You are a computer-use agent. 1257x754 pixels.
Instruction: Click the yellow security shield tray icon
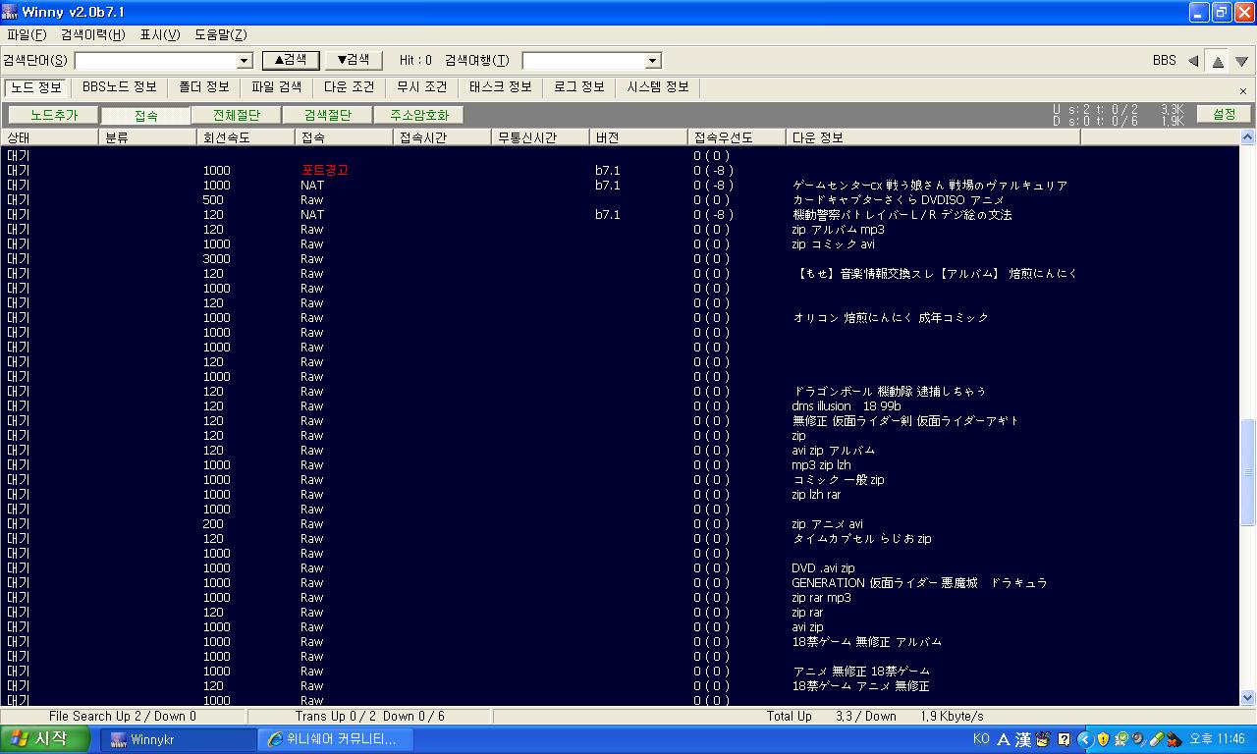coord(1103,739)
